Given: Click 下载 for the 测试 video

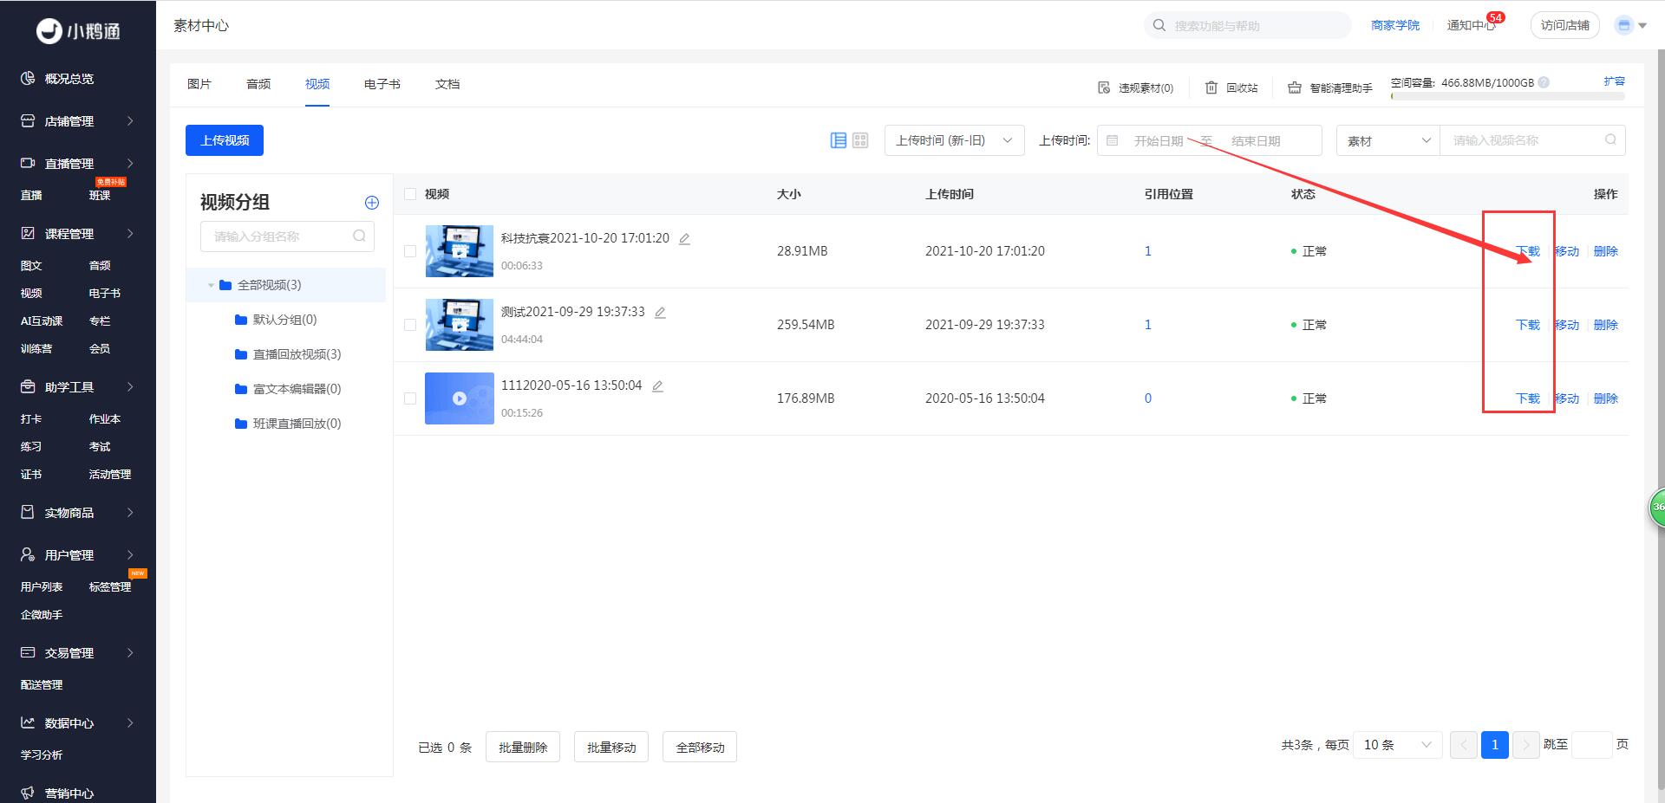Looking at the screenshot, I should [x=1527, y=325].
